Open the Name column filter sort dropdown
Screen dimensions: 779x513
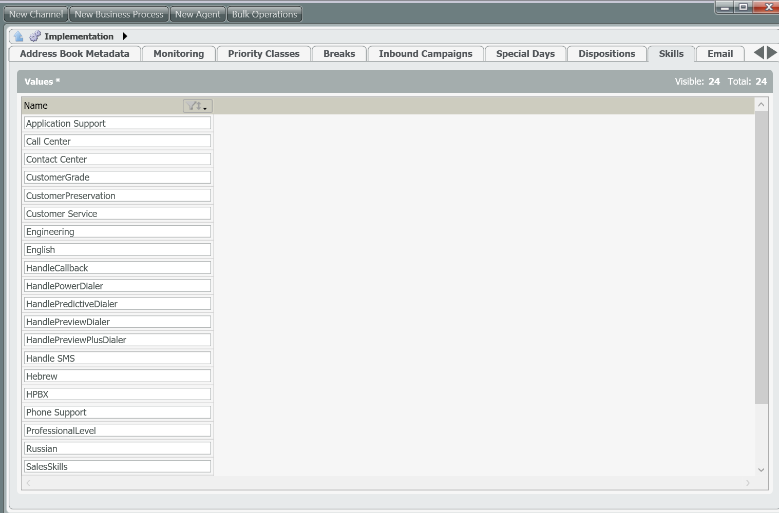[198, 106]
